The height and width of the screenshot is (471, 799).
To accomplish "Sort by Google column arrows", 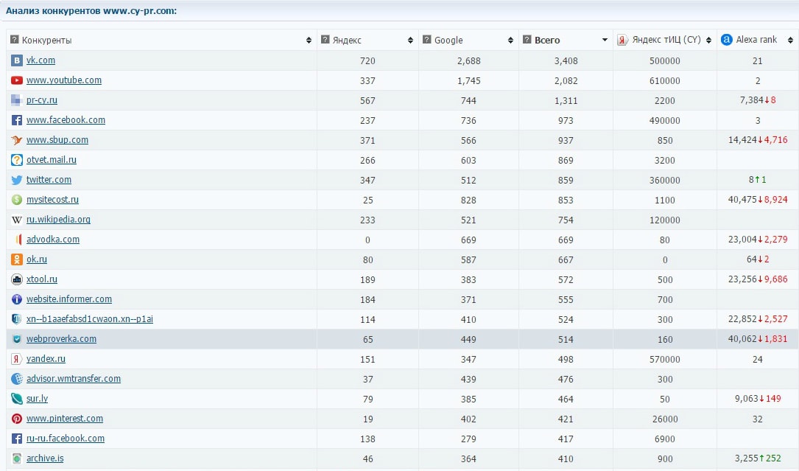I will click(x=510, y=41).
